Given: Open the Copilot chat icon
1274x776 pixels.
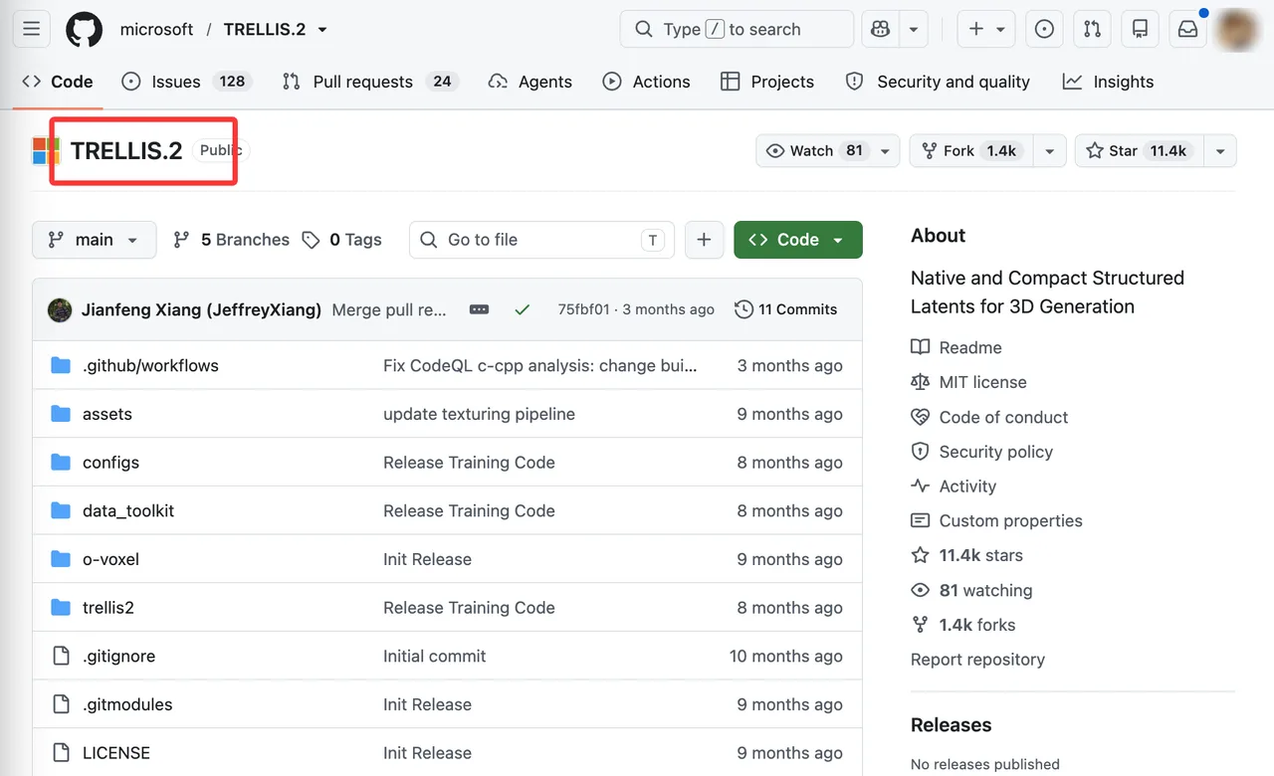Looking at the screenshot, I should tap(880, 29).
